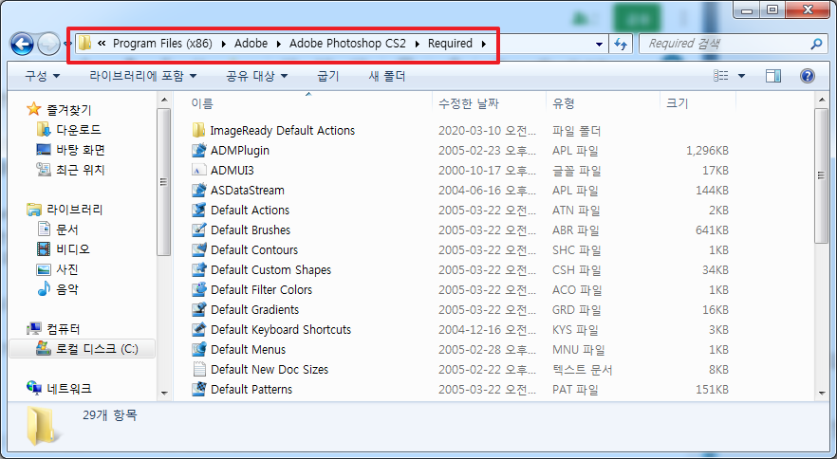Click 새 폴더 in the toolbar
This screenshot has width=837, height=459.
[x=387, y=76]
